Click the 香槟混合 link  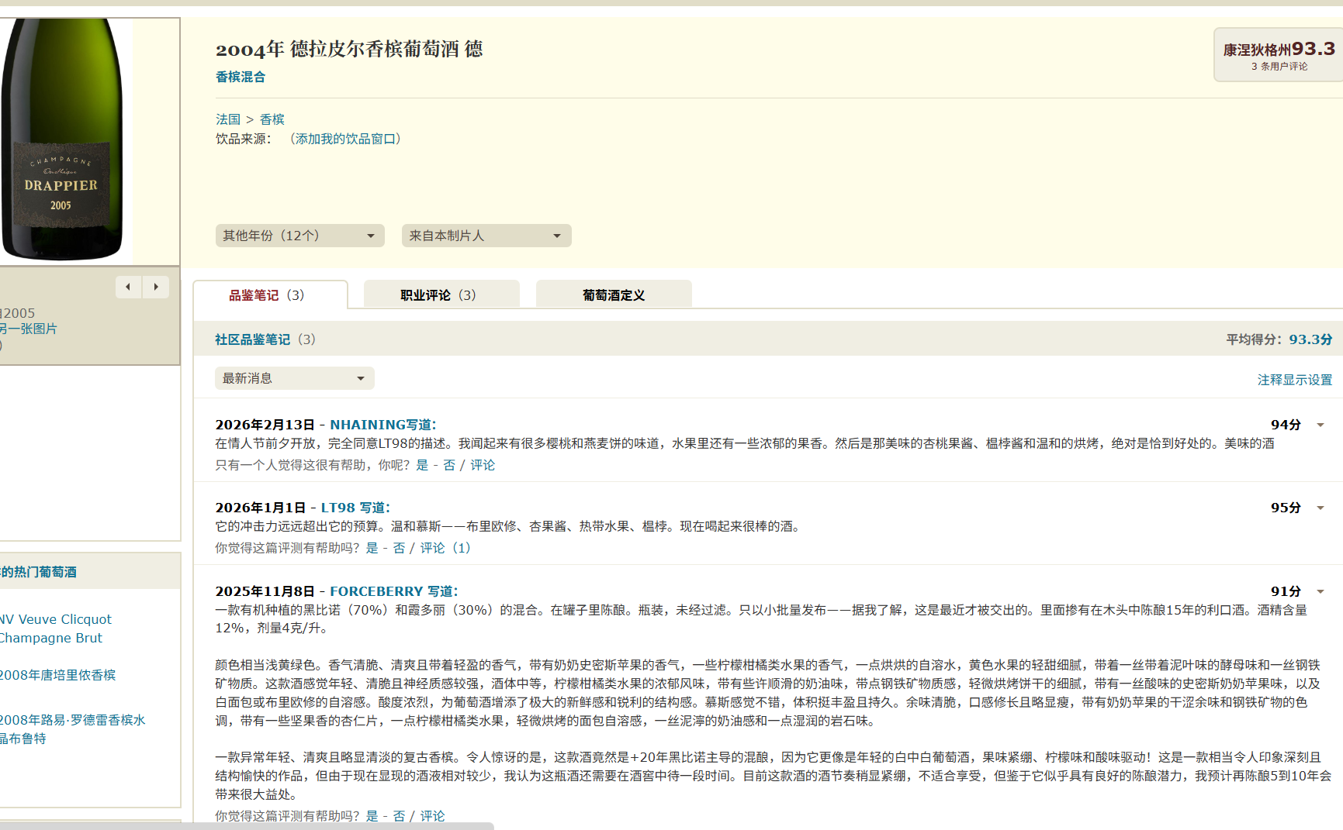[241, 77]
